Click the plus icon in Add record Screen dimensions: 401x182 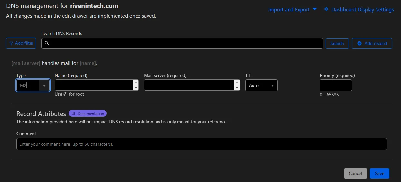click(359, 43)
